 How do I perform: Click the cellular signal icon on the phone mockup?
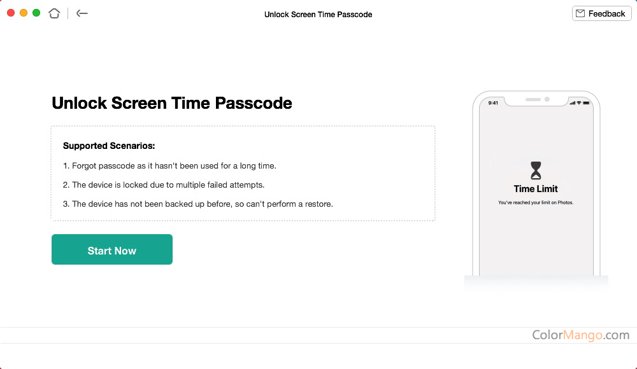click(572, 102)
